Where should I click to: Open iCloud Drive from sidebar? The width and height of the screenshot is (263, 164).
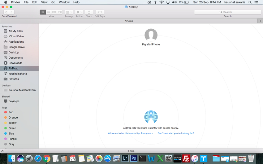pos(16,36)
